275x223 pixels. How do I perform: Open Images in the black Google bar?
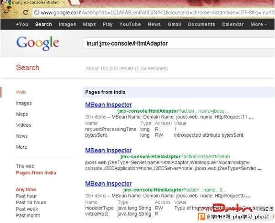coord(67,24)
